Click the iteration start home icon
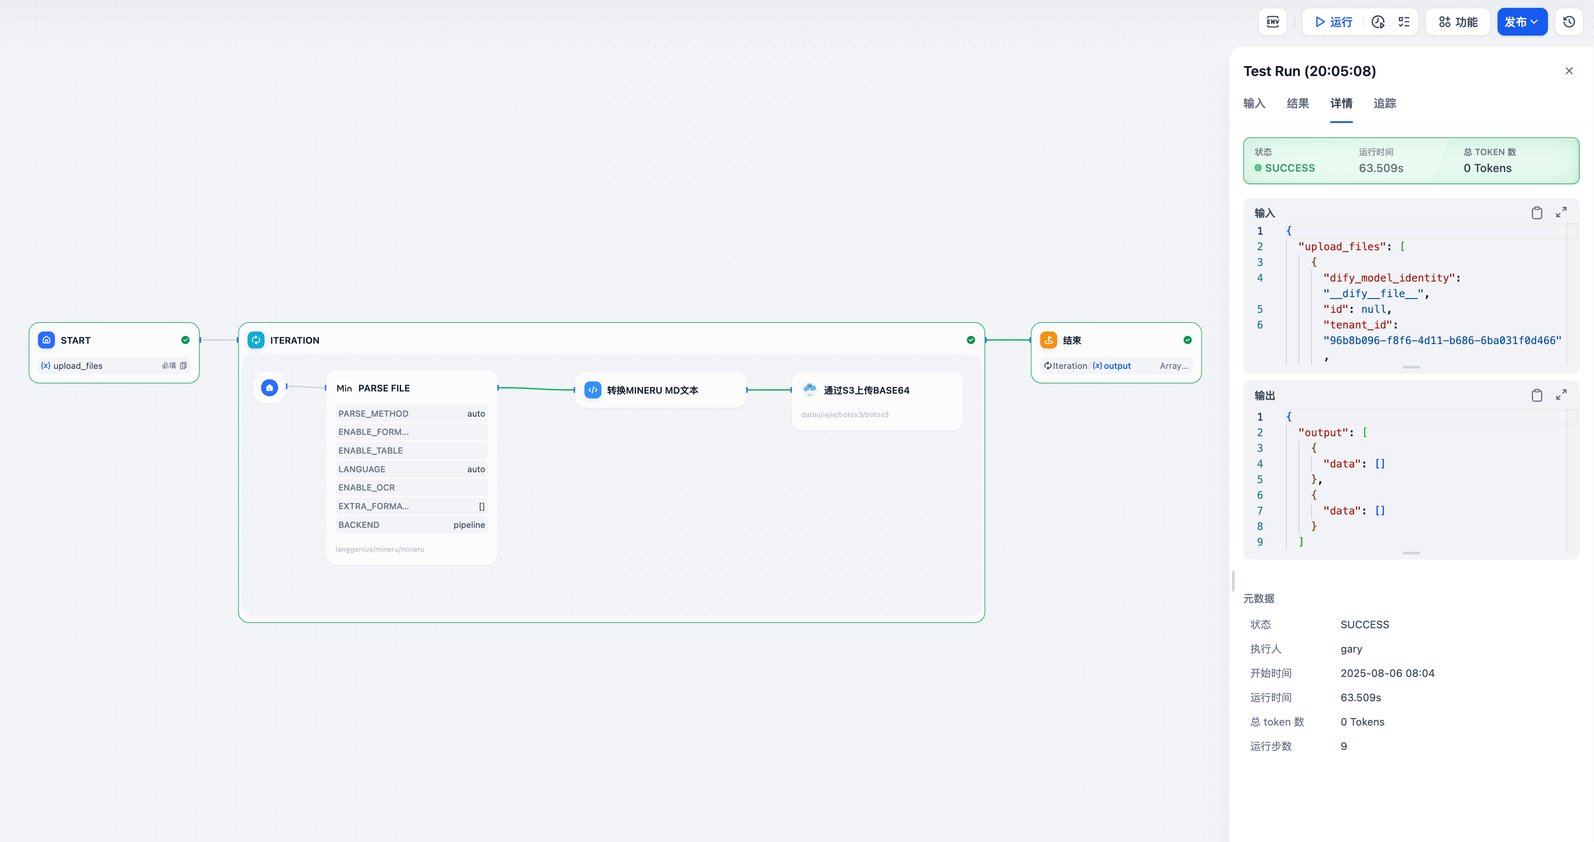 click(269, 388)
